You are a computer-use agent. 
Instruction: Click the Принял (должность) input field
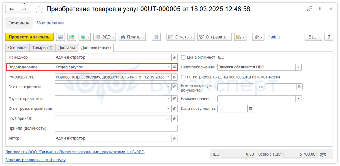point(116,128)
